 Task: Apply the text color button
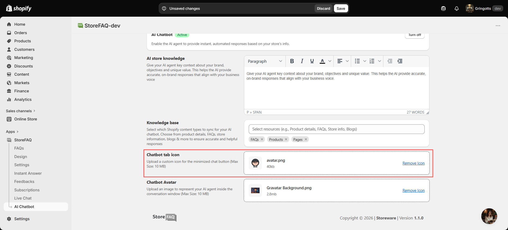click(322, 61)
